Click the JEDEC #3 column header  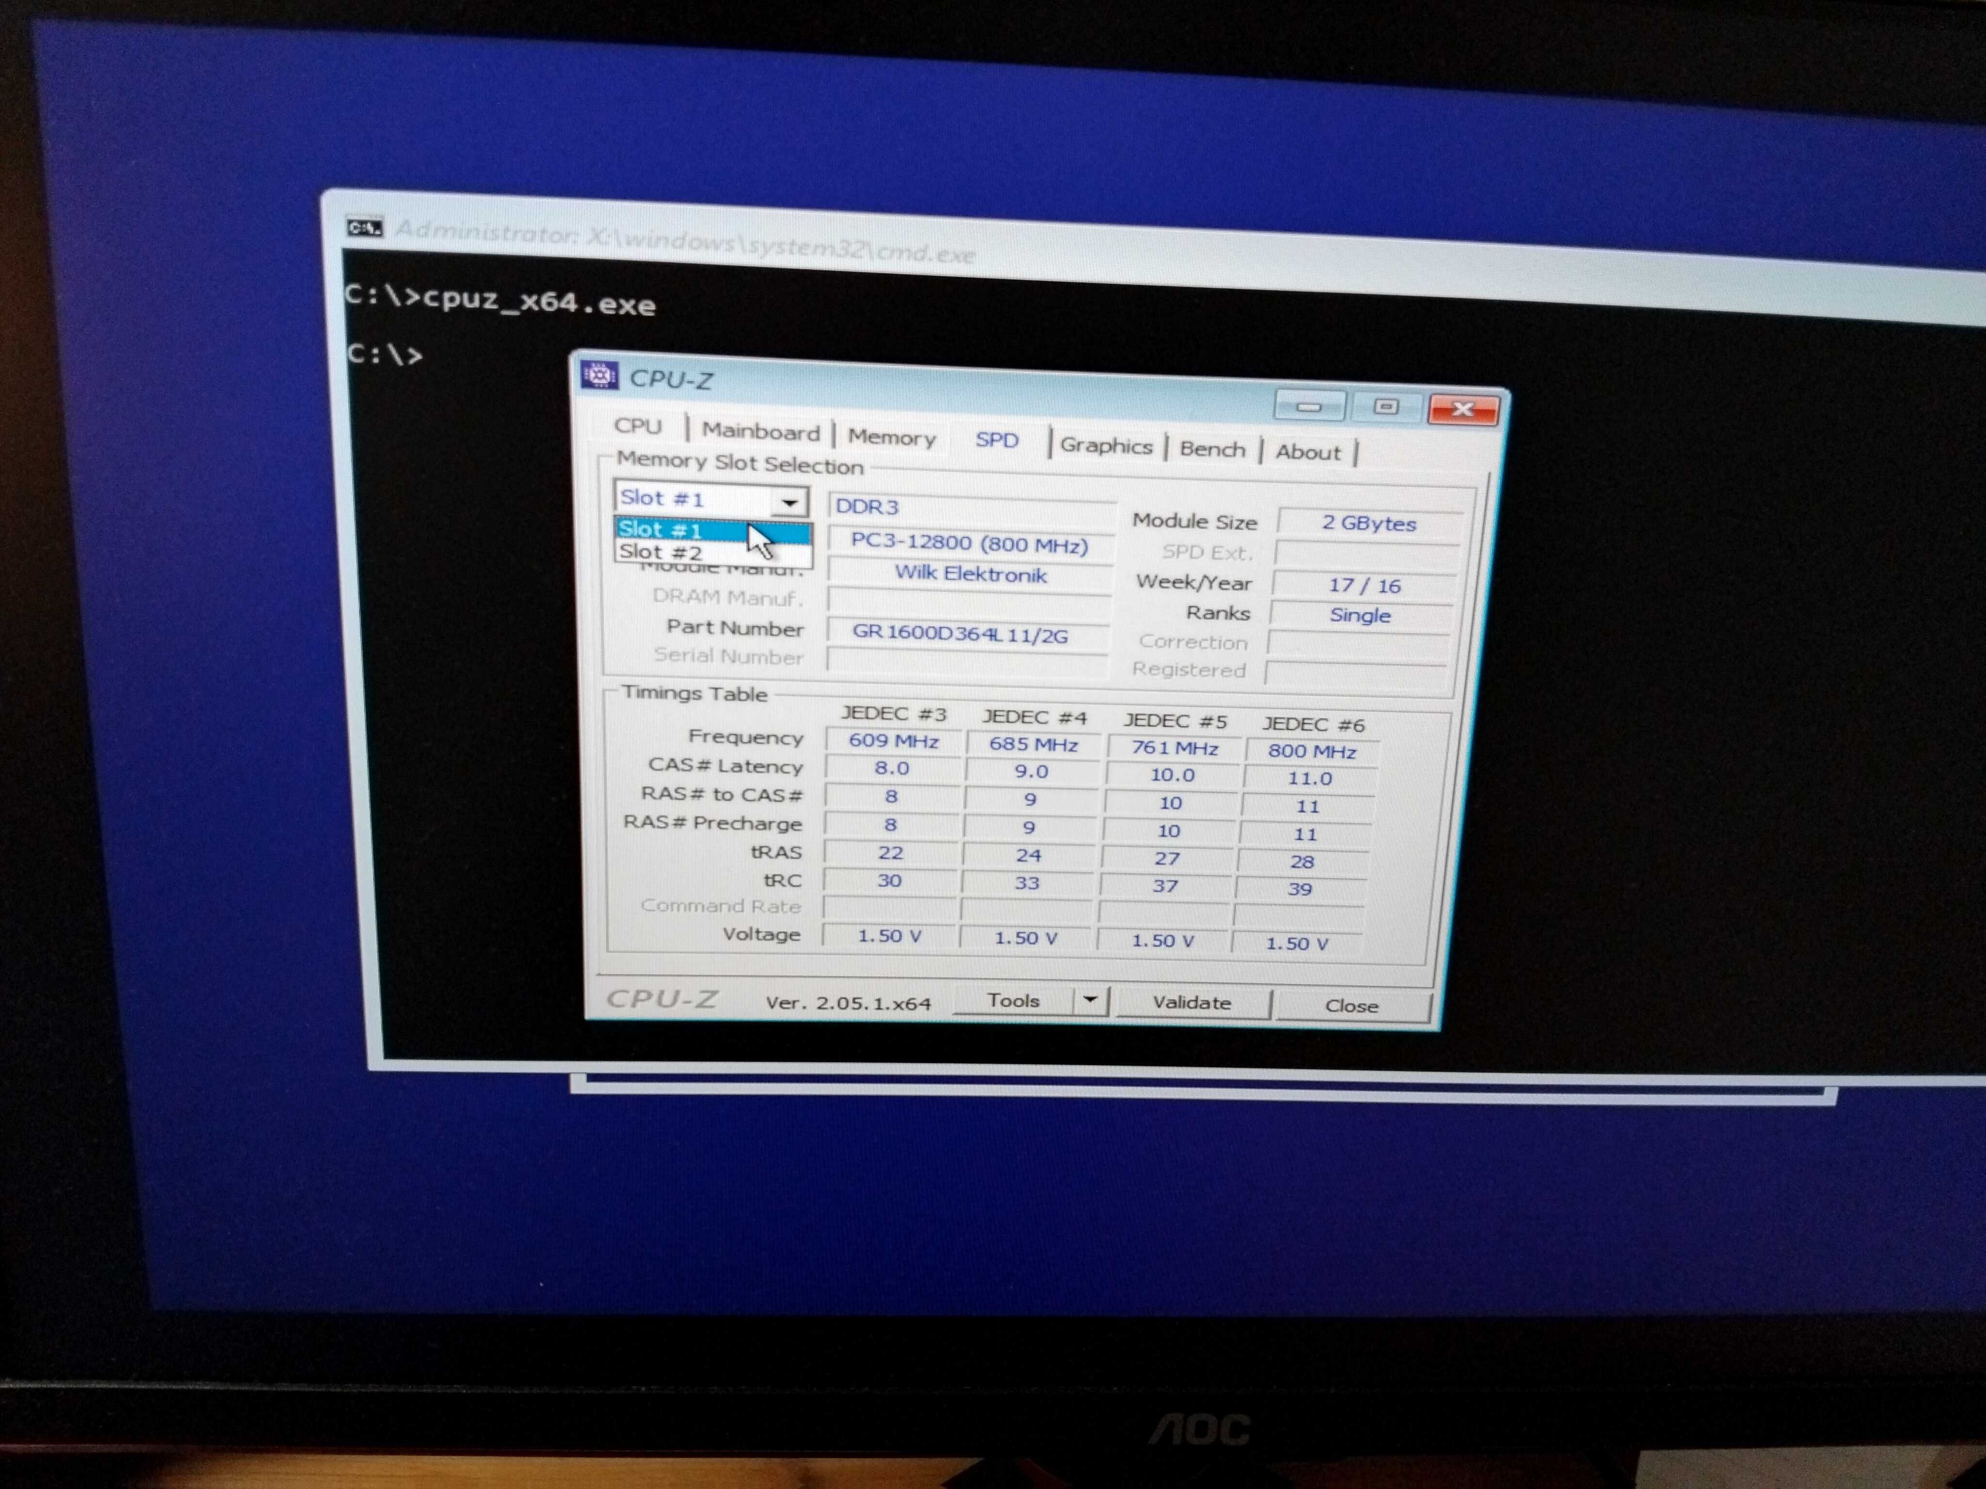[893, 714]
